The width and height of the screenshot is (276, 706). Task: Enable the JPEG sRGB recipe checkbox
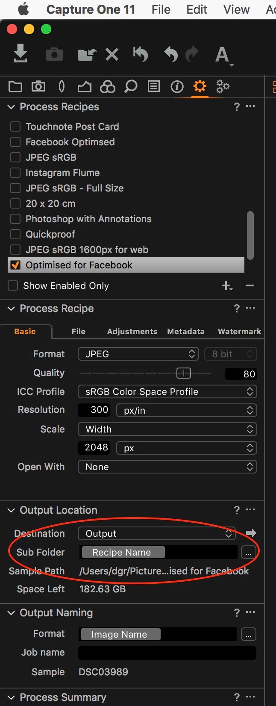click(15, 157)
